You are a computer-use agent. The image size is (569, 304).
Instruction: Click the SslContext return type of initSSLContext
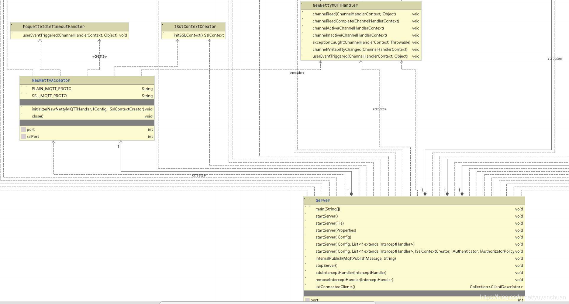214,35
